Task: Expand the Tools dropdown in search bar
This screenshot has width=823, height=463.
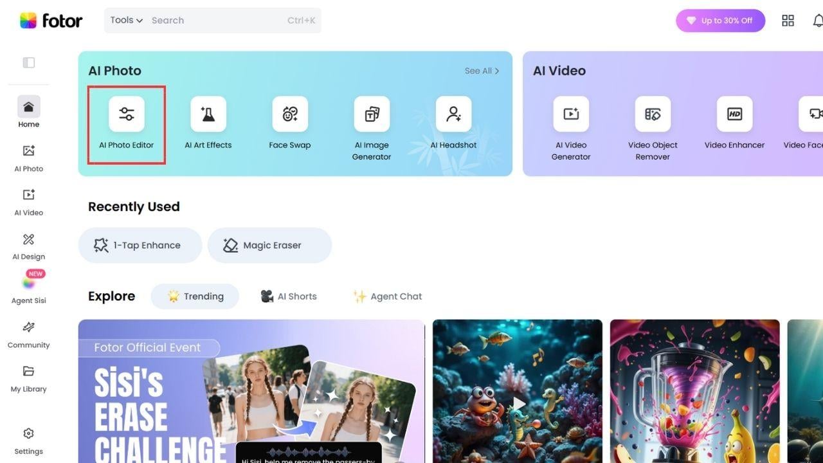Action: (x=126, y=20)
